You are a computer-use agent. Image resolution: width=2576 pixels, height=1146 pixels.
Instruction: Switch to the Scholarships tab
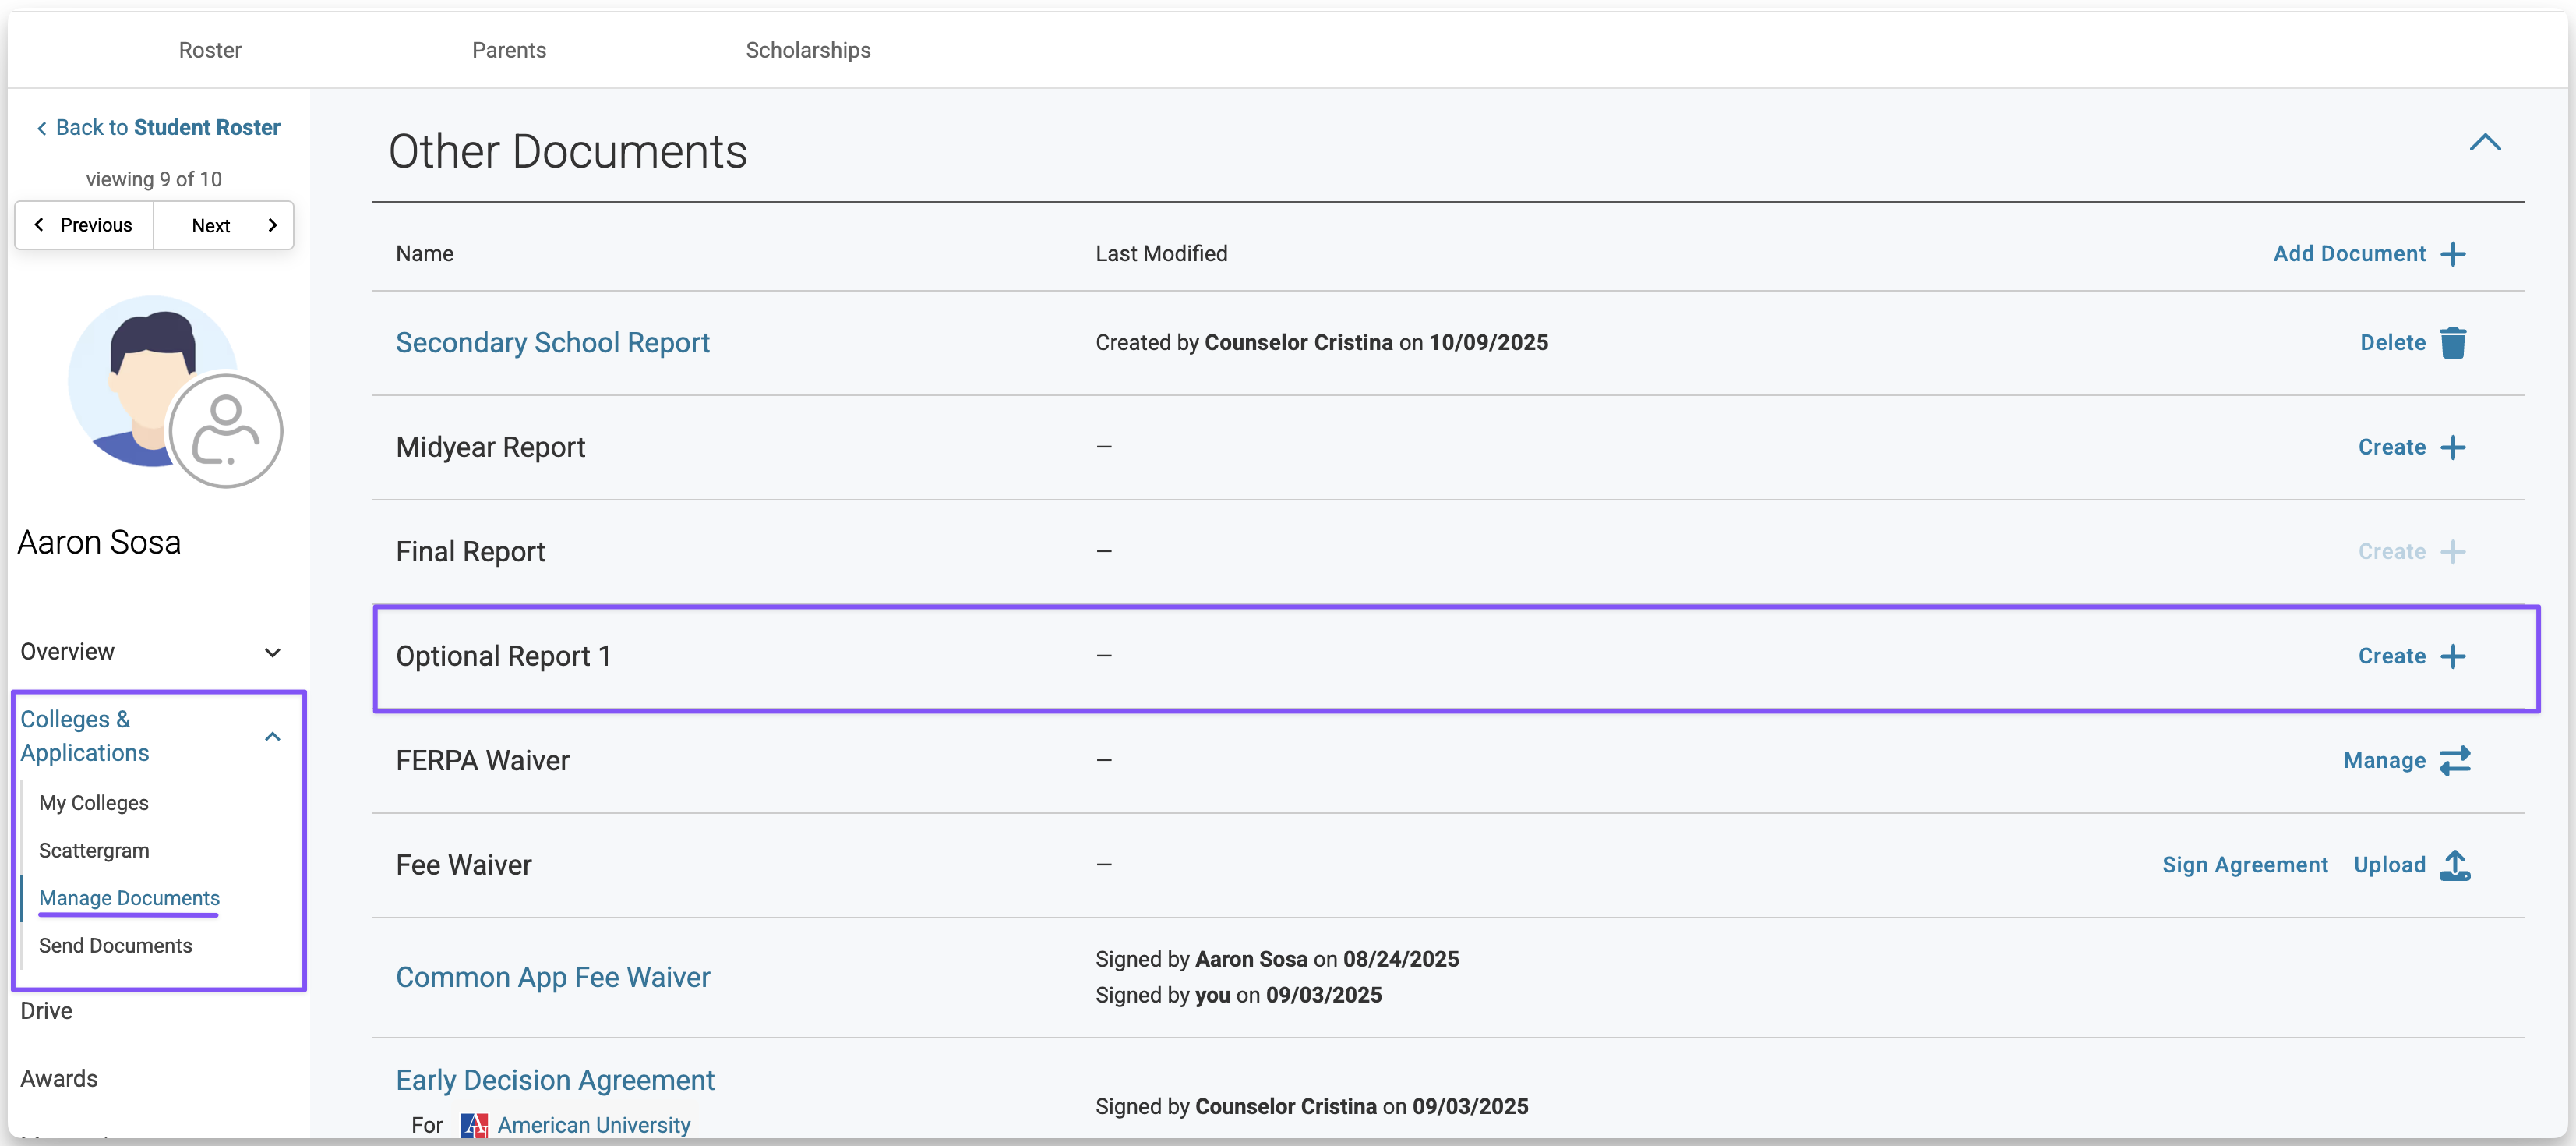807,50
